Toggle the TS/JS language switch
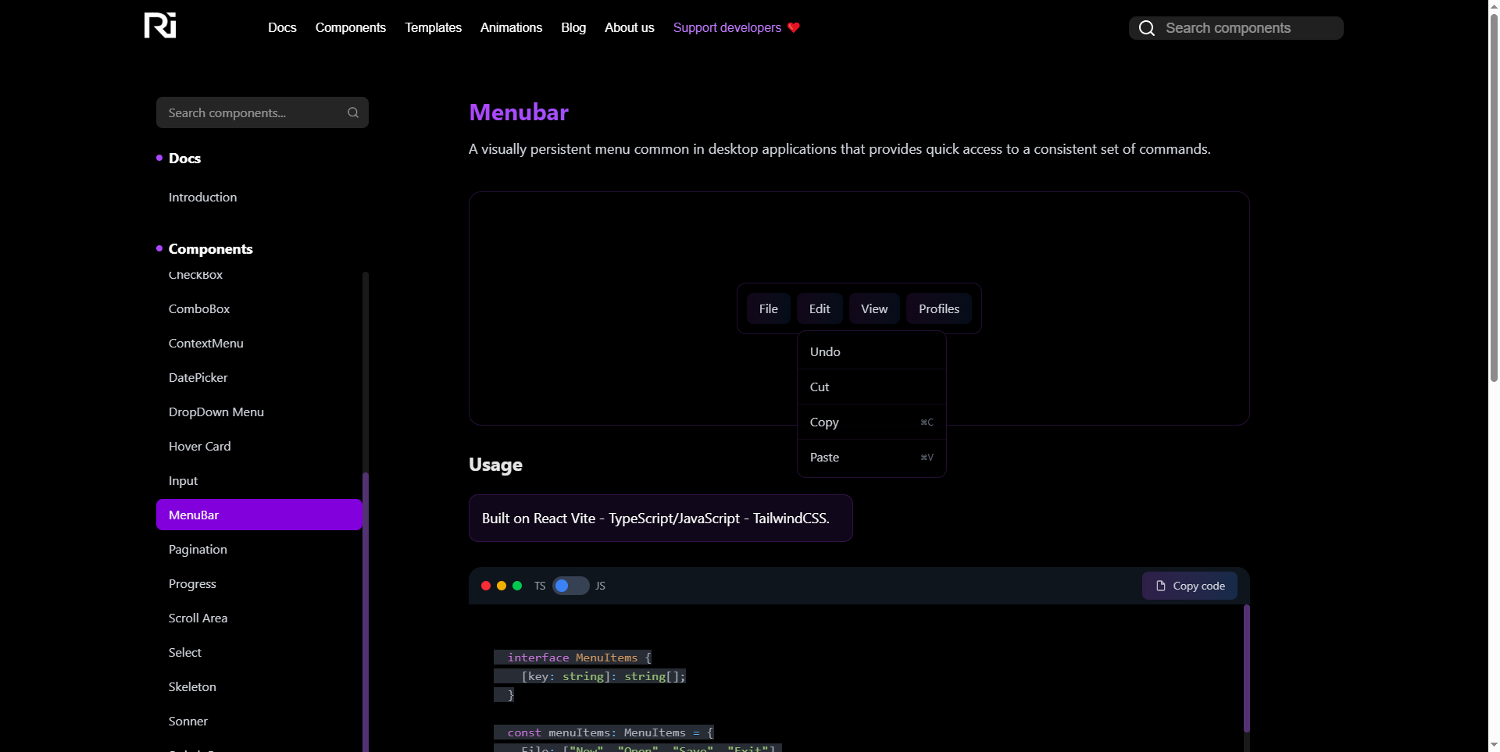The image size is (1500, 752). click(x=570, y=586)
